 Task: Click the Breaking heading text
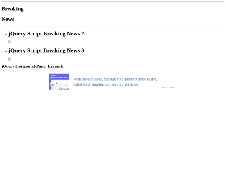[13, 9]
